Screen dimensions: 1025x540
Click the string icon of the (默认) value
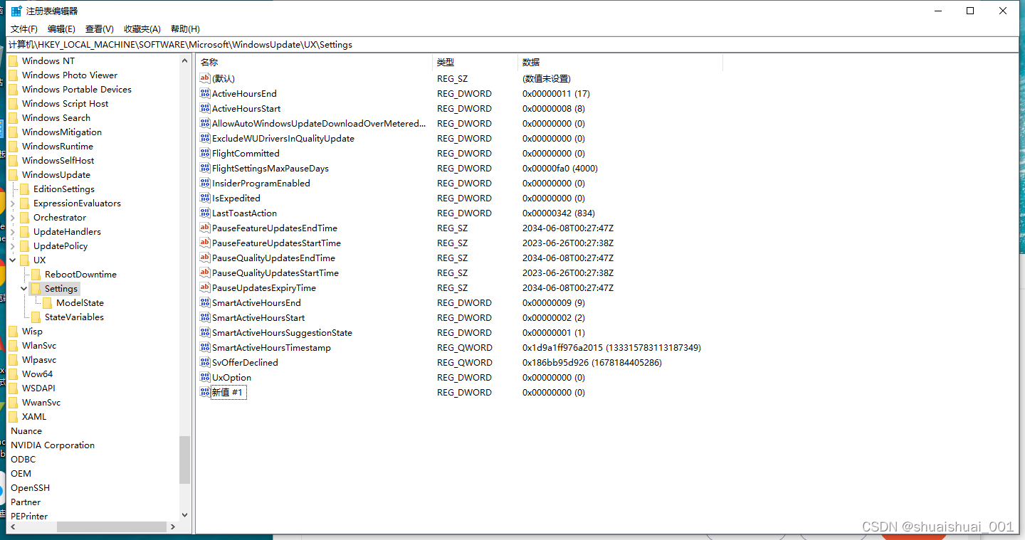click(205, 78)
